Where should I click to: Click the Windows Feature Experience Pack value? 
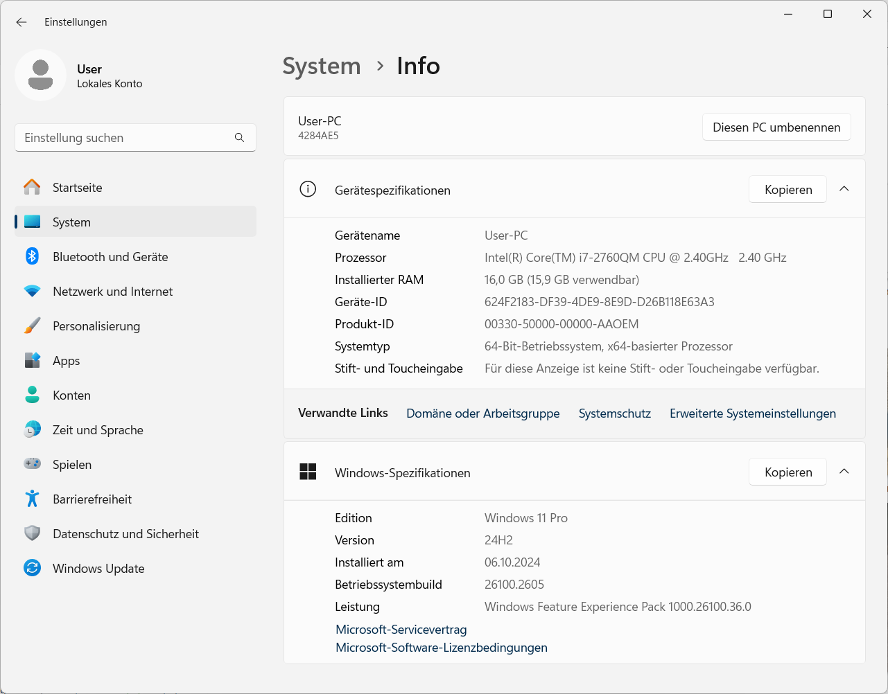click(618, 607)
